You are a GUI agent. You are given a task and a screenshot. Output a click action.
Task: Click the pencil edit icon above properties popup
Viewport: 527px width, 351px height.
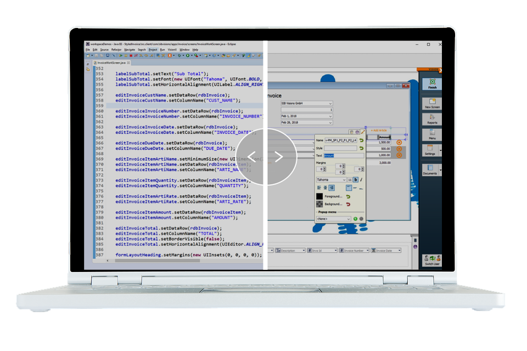pos(363,132)
